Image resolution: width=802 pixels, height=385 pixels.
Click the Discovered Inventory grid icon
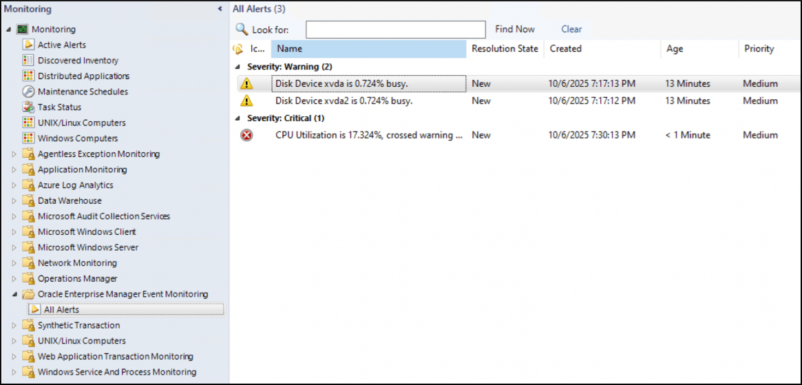[29, 61]
